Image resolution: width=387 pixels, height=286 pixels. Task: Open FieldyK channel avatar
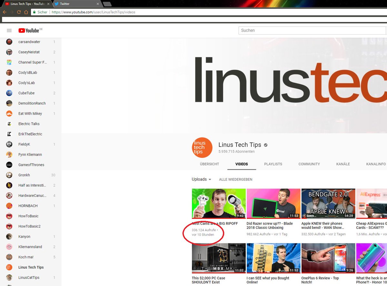tap(9, 144)
